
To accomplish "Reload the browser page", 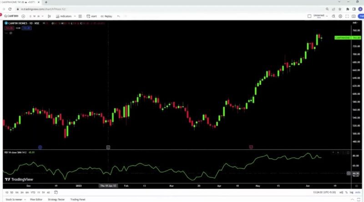I will 10,9.
